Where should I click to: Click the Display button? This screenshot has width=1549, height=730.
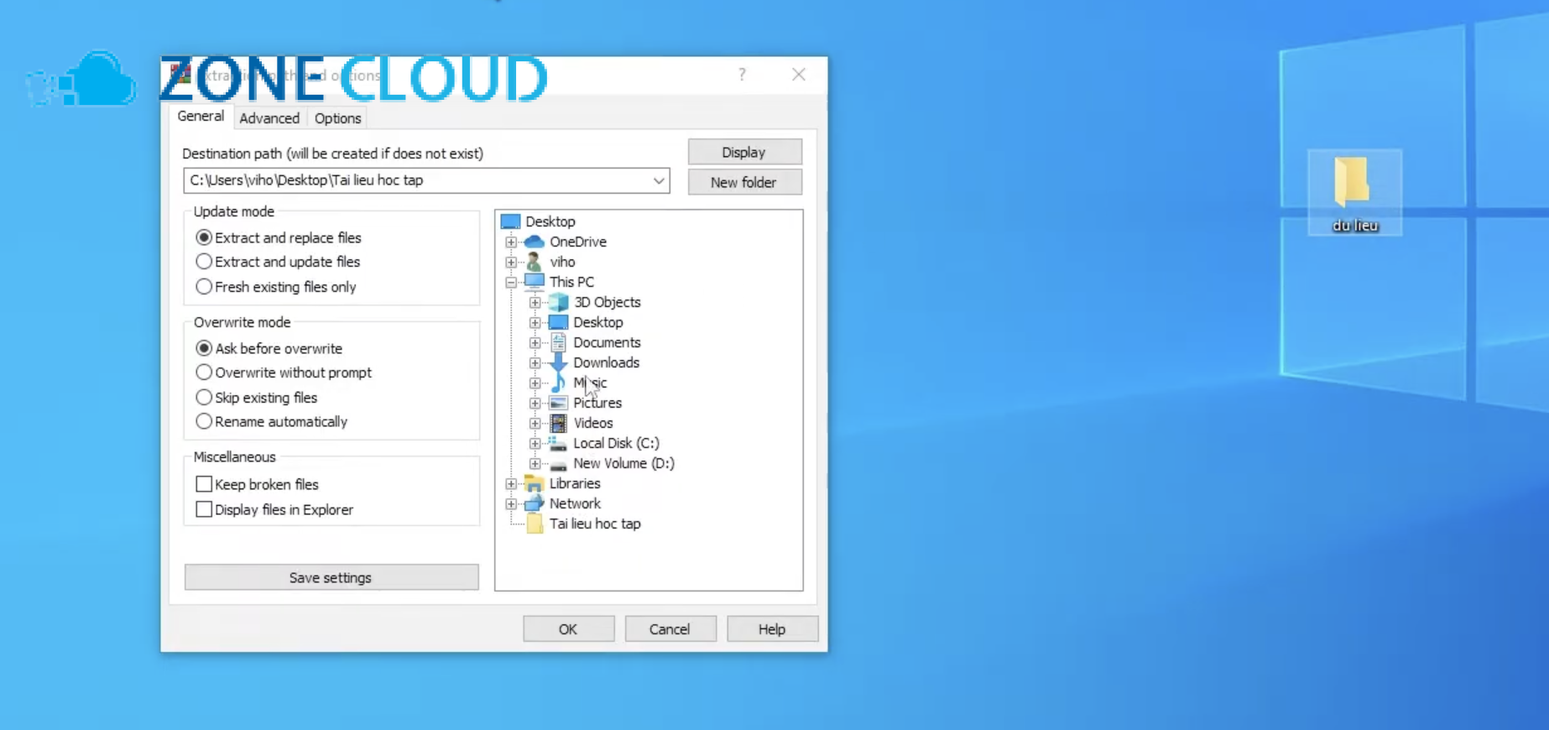[x=745, y=152]
